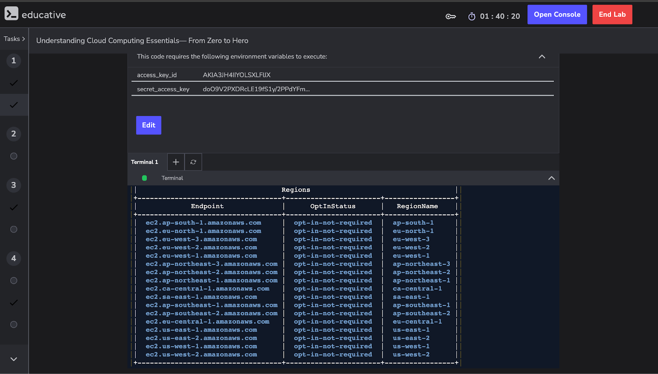Select the highlighted completed step checkmark

[14, 105]
